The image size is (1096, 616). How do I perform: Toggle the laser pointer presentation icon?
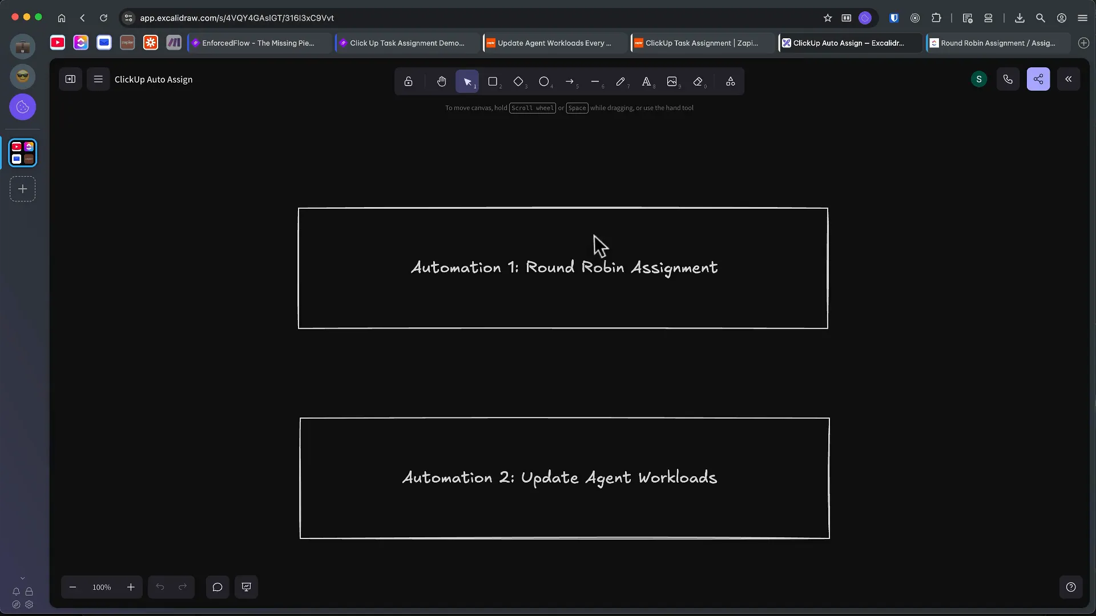247,587
